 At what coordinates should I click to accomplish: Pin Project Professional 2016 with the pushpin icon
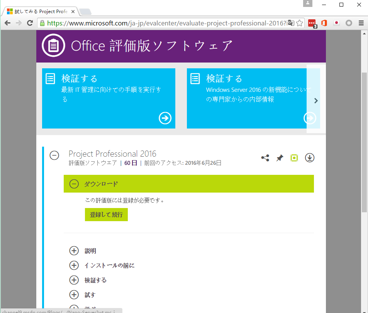[x=280, y=158]
